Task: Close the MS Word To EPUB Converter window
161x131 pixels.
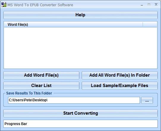Action: pos(156,4)
